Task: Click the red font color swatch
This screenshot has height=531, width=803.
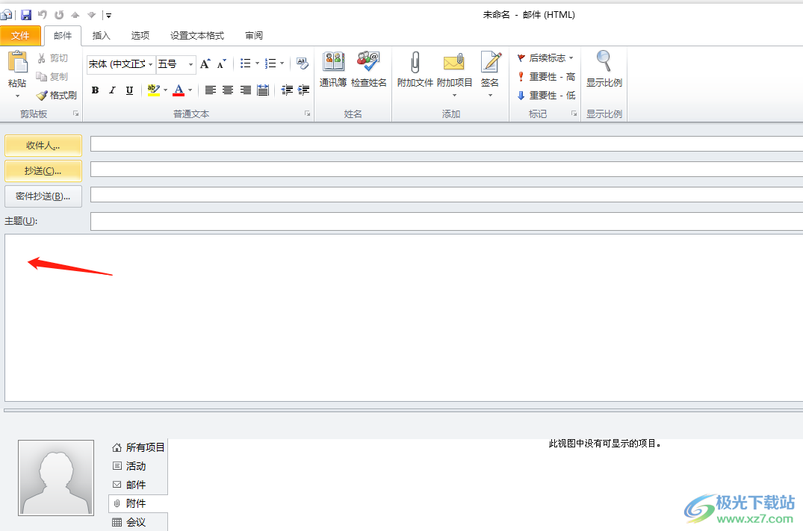Action: [x=179, y=90]
